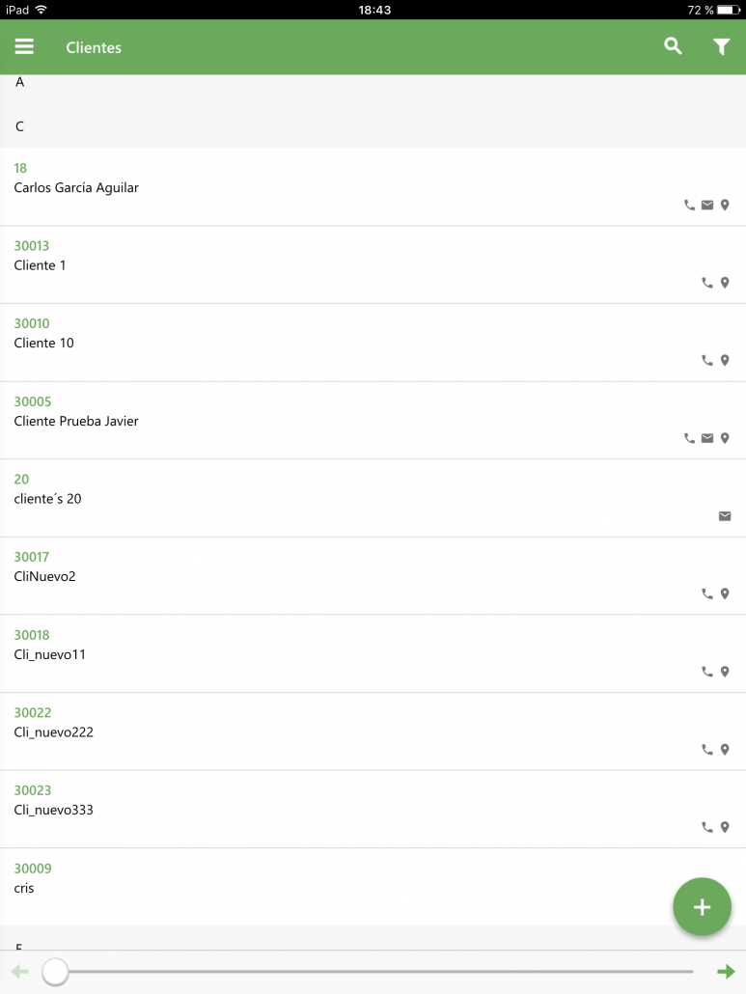Image resolution: width=746 pixels, height=994 pixels.
Task: Email Carlos García Aguilar via envelope icon
Action: (707, 205)
